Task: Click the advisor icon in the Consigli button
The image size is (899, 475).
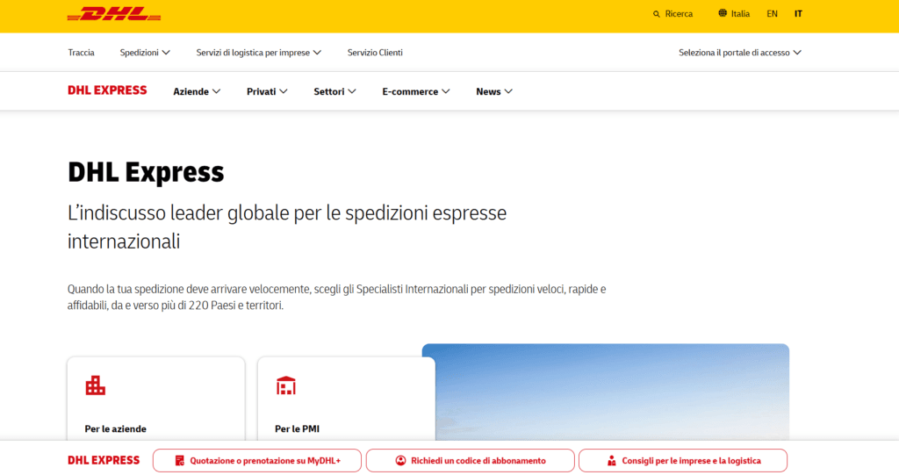Action: pos(612,461)
